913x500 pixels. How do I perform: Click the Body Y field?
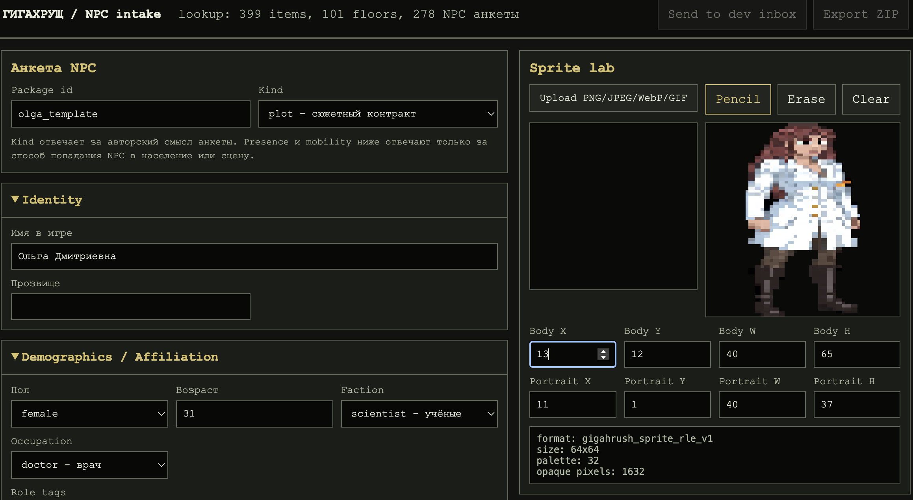(667, 354)
